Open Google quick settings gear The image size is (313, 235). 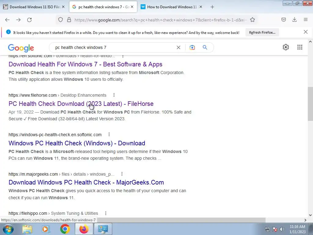(286, 47)
